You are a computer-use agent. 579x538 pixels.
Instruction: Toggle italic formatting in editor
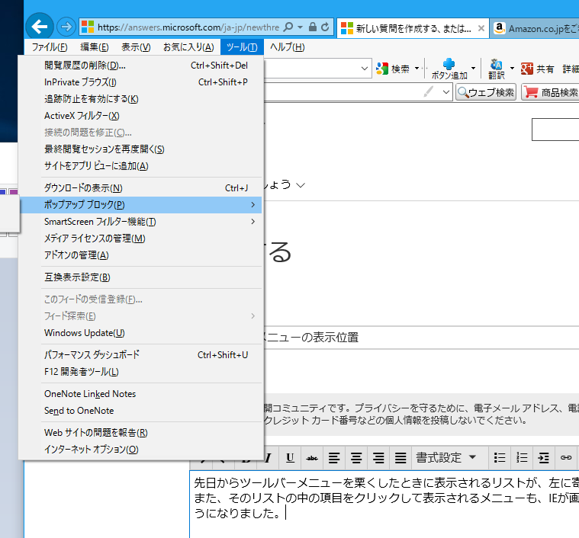pyautogui.click(x=269, y=458)
